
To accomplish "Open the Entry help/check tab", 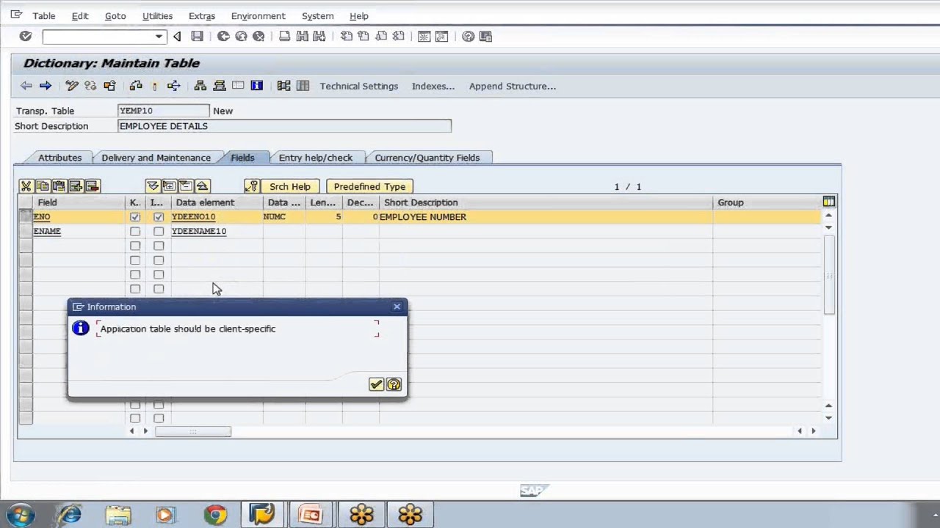I will 316,157.
